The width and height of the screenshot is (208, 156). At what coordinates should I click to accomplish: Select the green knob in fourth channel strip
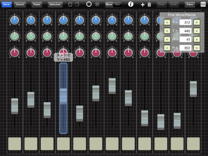[x=63, y=36]
